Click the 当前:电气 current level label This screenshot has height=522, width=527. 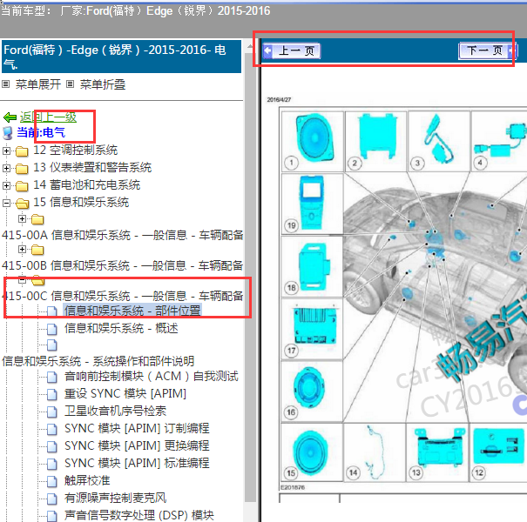pyautogui.click(x=41, y=132)
